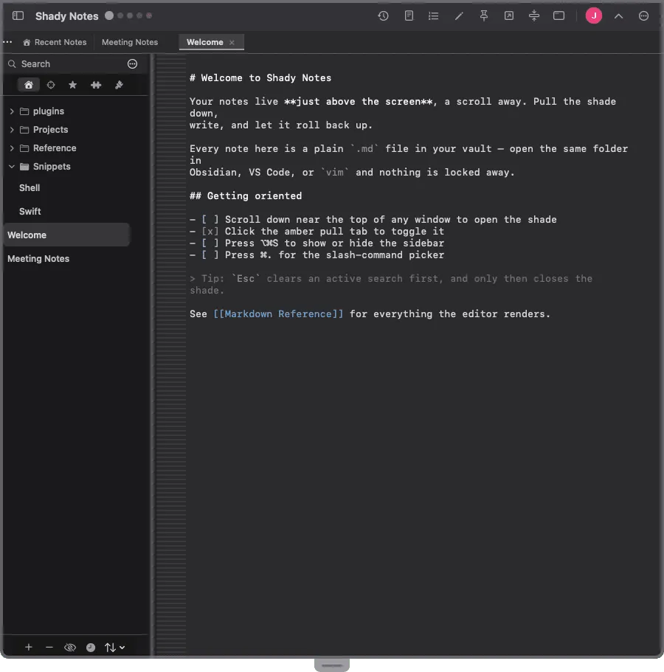Select the Welcome note in sidebar
The image size is (664, 672).
pyautogui.click(x=66, y=235)
